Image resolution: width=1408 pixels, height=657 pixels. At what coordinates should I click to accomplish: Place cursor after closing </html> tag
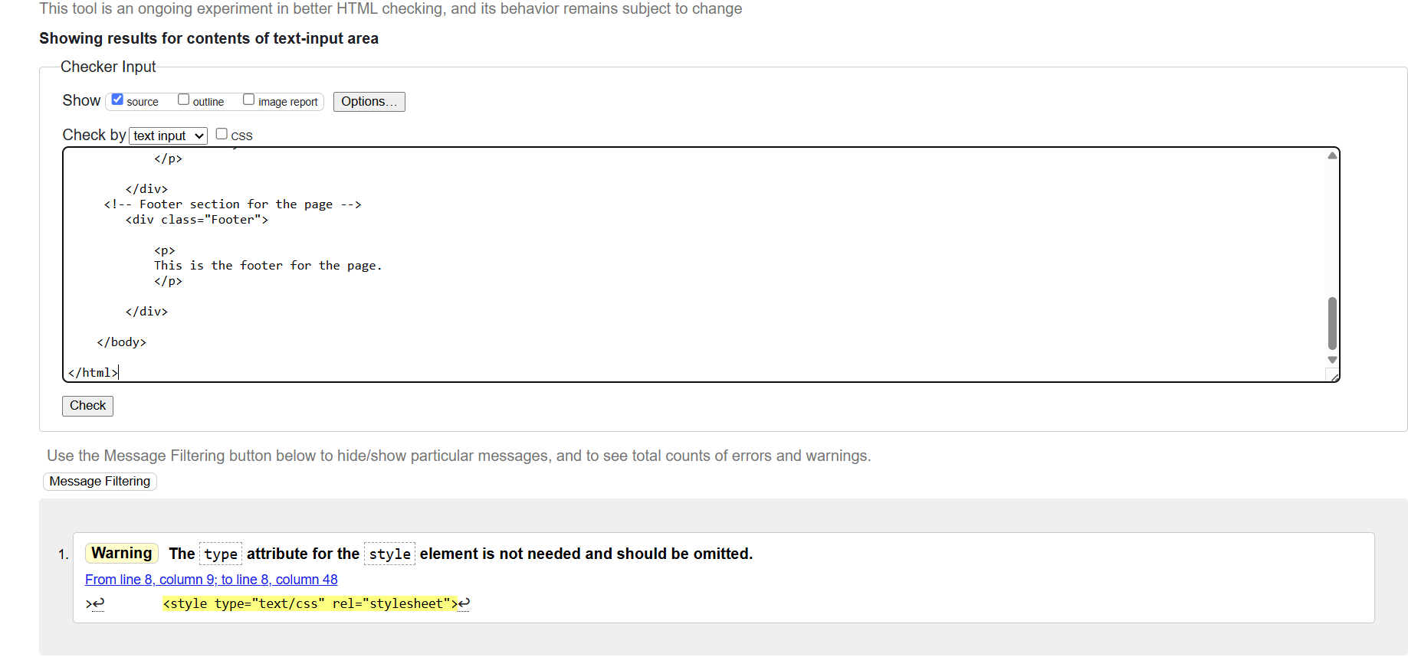coord(119,373)
